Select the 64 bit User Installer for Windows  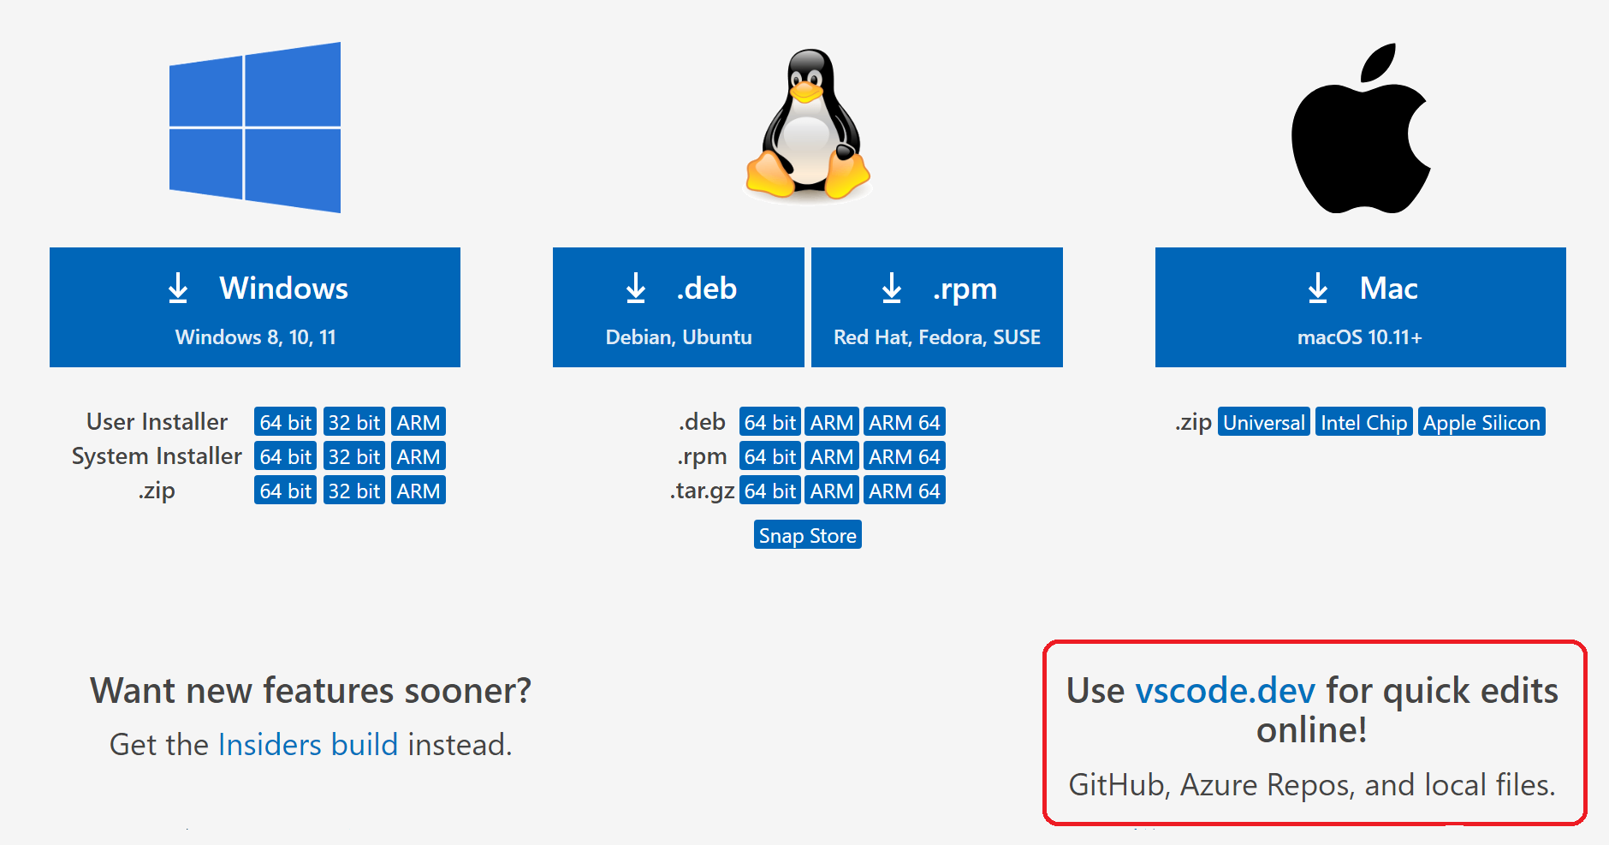click(285, 421)
